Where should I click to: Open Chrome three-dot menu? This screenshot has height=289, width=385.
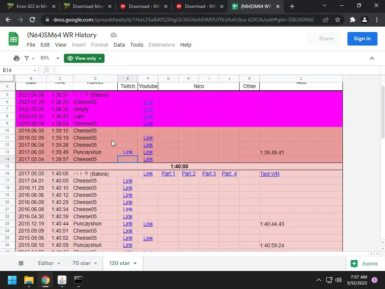point(377,20)
